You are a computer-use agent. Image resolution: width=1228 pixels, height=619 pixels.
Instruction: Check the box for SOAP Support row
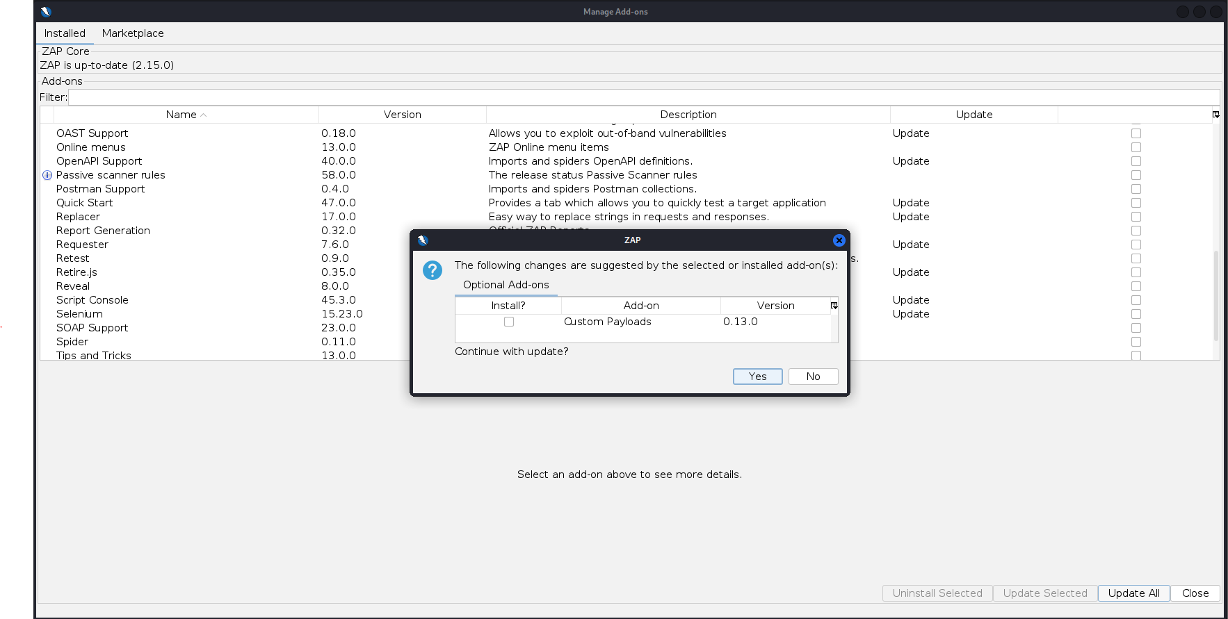tap(1136, 328)
